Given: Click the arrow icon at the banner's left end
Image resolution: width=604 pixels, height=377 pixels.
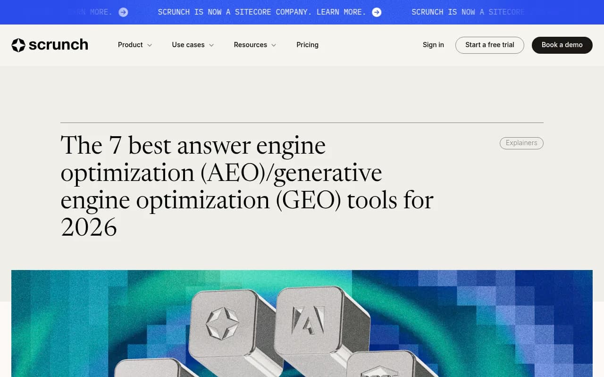Looking at the screenshot, I should point(123,12).
